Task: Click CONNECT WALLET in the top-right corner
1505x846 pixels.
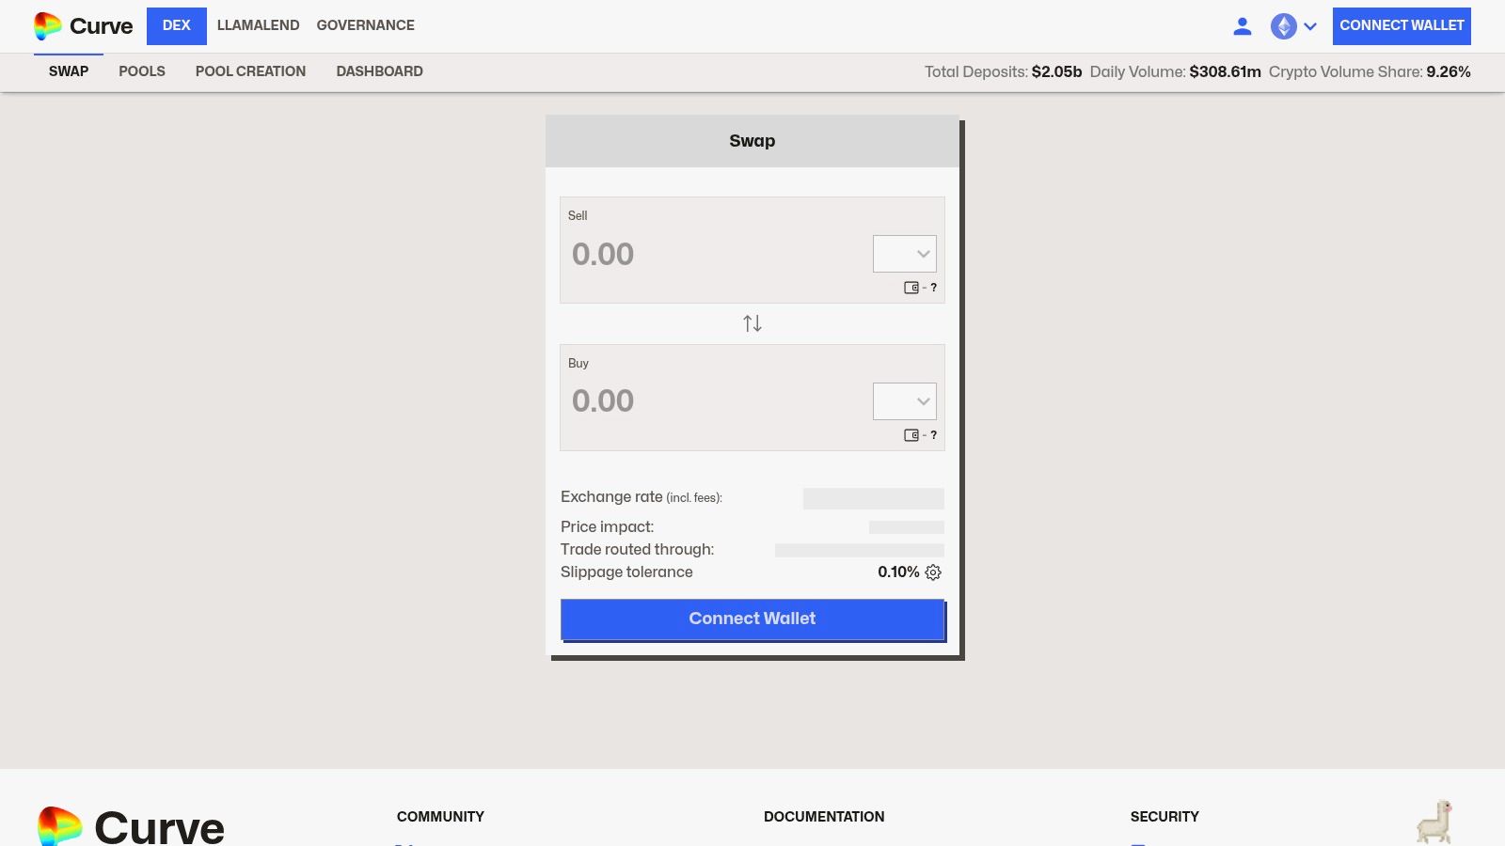Action: [1402, 25]
